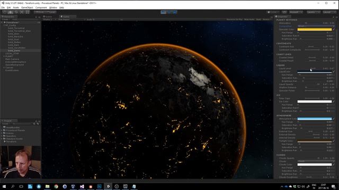The height and width of the screenshot is (190, 339).
Task: Click the Game view Scale slider
Action: pyautogui.click(x=107, y=20)
